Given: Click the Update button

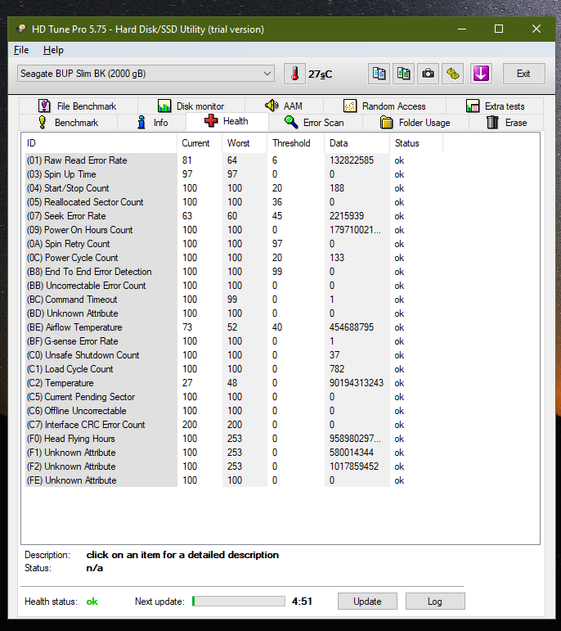Looking at the screenshot, I should 367,602.
